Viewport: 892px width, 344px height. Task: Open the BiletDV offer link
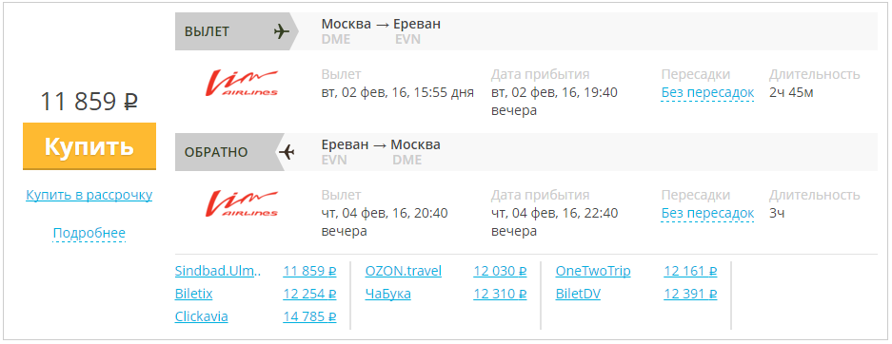tap(578, 294)
